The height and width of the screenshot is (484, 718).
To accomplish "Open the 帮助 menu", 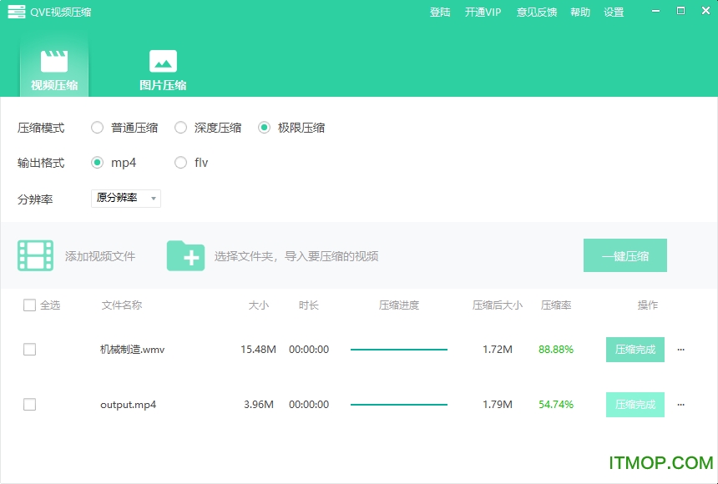I will 579,12.
